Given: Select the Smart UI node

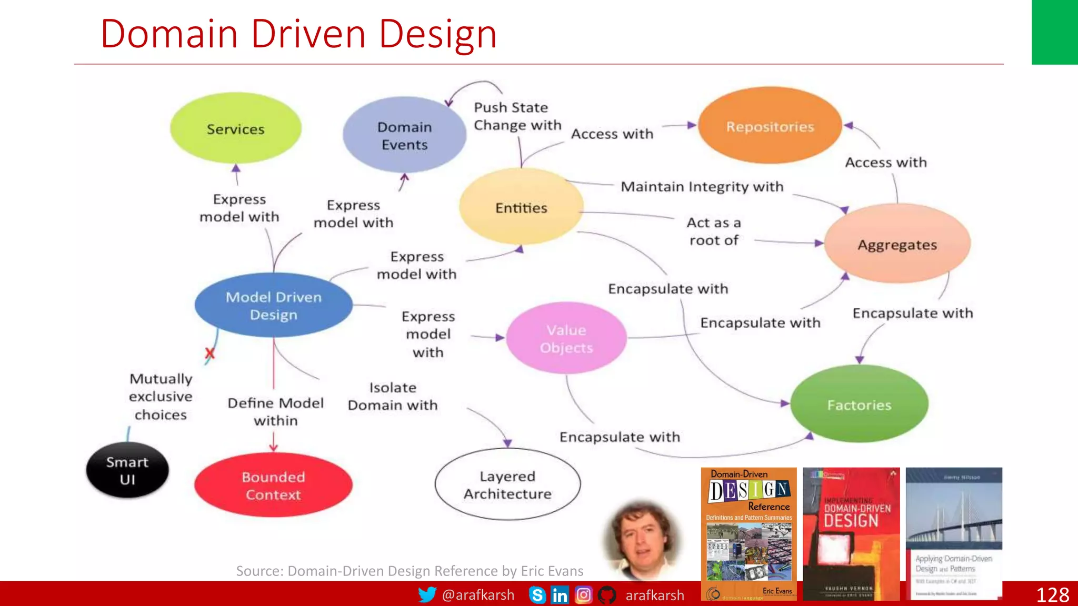Looking at the screenshot, I should coord(127,470).
